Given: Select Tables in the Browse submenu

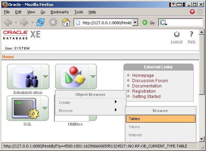Looking at the screenshot, I should point(161,119).
